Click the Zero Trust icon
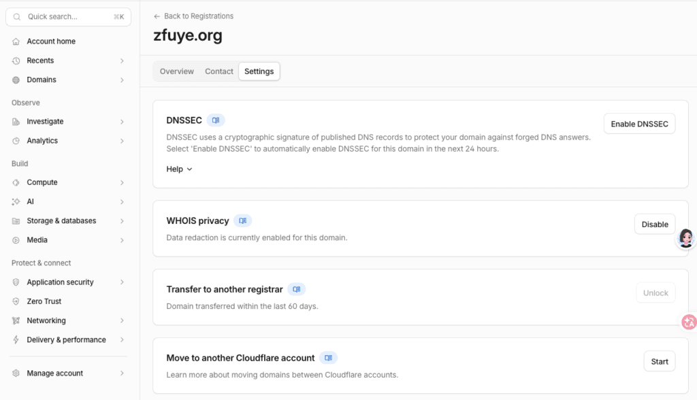The width and height of the screenshot is (697, 400). (x=16, y=301)
